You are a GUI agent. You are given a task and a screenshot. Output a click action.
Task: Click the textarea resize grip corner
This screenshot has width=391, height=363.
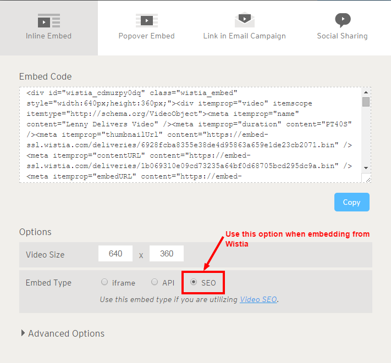(x=368, y=180)
